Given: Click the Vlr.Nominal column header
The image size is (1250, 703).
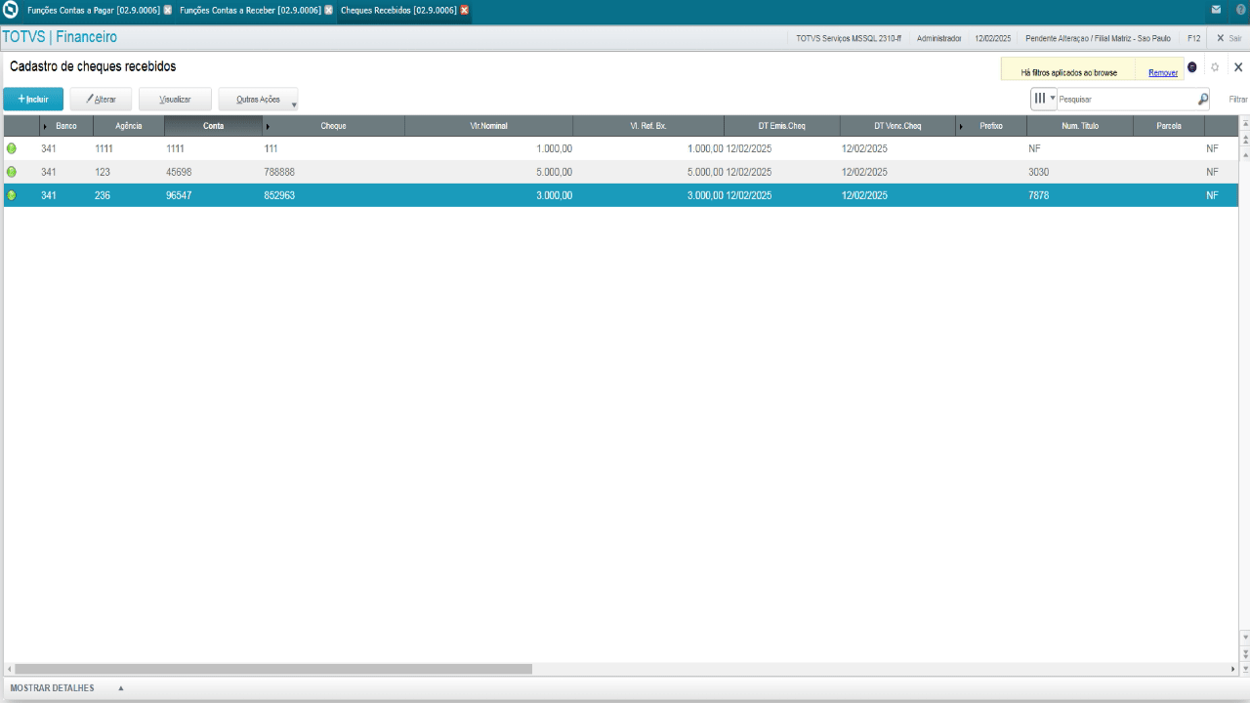Looking at the screenshot, I should [488, 126].
